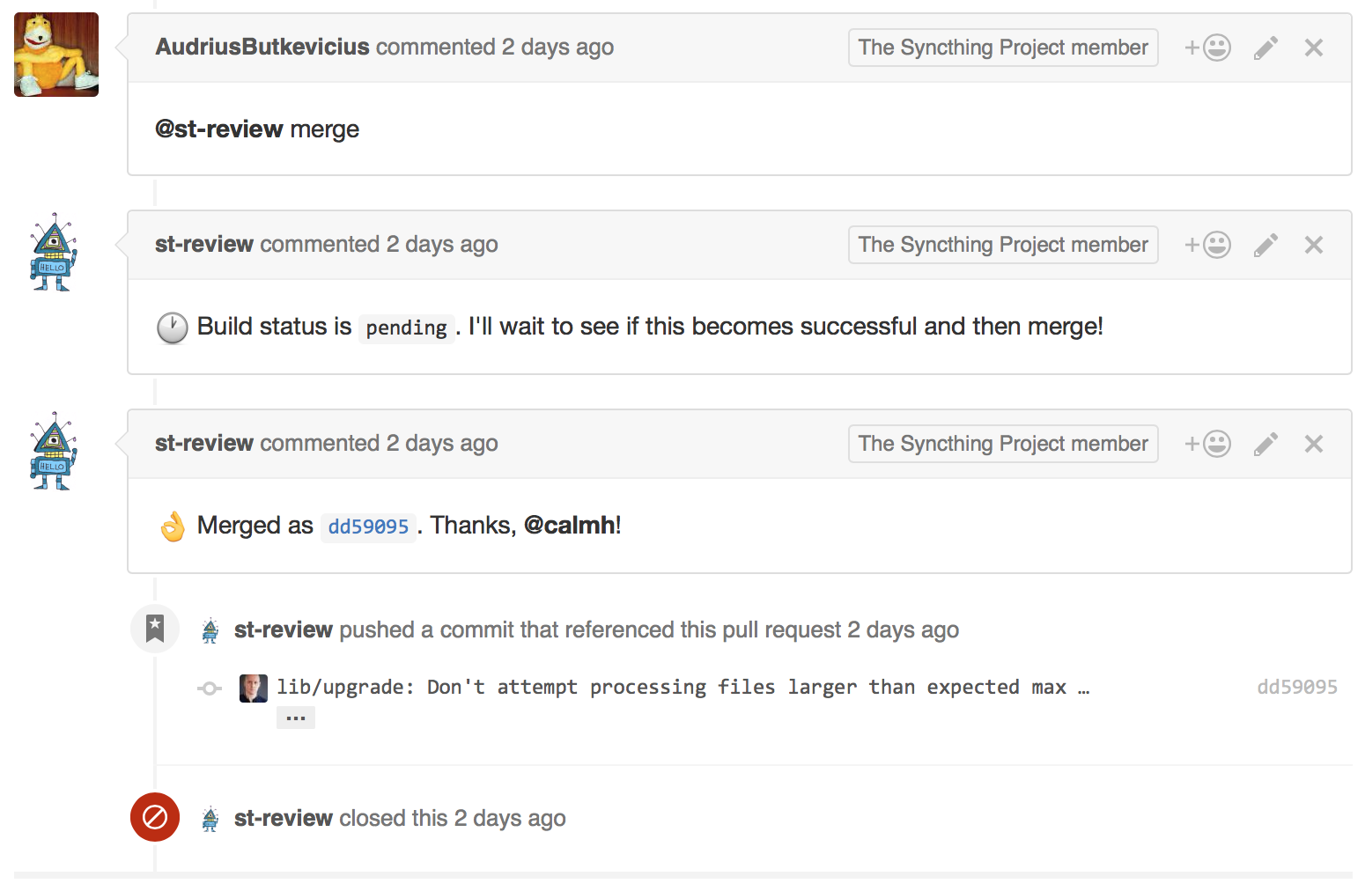The height and width of the screenshot is (891, 1365).
Task: Open commit dd59095 link in merged comment
Action: pyautogui.click(x=368, y=526)
